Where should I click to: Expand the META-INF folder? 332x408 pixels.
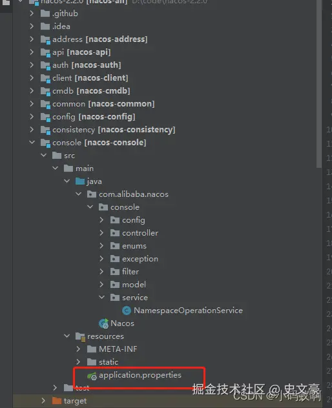coord(78,349)
